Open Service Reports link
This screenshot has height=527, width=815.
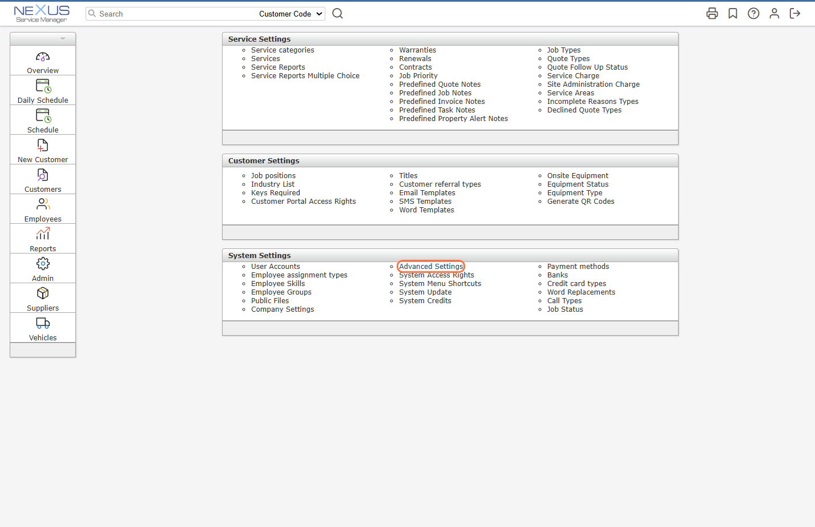click(x=278, y=67)
